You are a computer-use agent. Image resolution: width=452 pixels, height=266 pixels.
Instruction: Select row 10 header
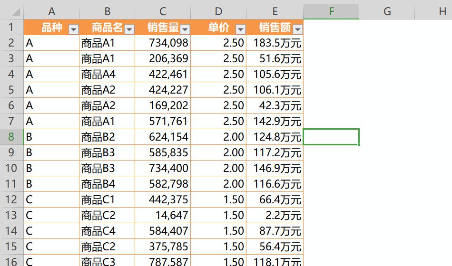(x=11, y=168)
